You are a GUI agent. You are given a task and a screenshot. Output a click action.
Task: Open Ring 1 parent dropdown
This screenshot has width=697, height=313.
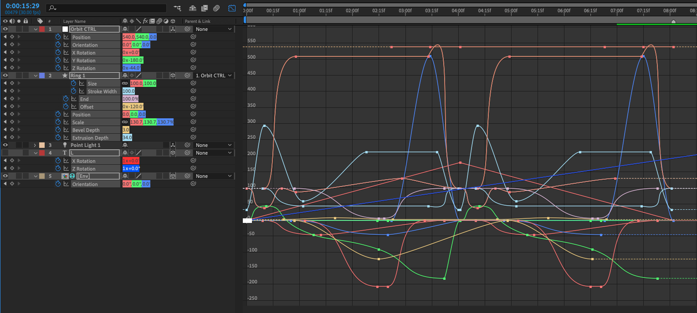(214, 76)
